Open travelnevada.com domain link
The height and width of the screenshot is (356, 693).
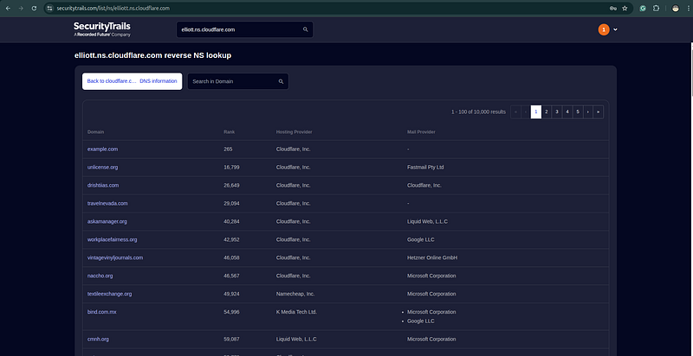tap(107, 204)
